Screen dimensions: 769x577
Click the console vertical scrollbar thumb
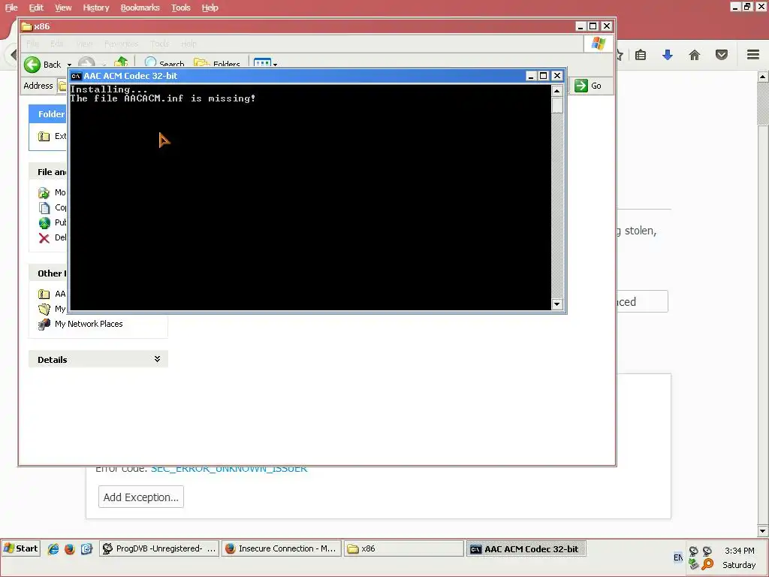click(556, 105)
